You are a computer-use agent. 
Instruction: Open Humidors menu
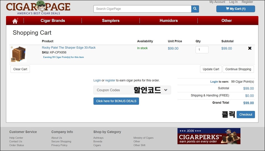click(169, 21)
